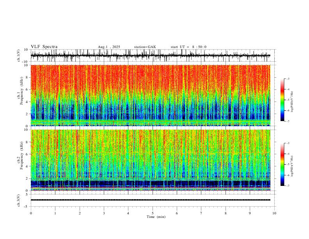Click the 'start UT = 8 :50: 0' text
The width and height of the screenshot is (309, 239).
tap(188, 47)
